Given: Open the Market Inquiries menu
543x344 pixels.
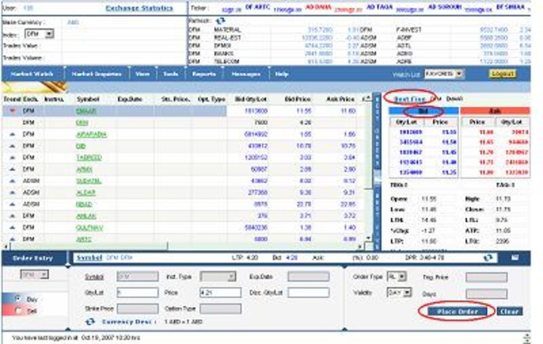Looking at the screenshot, I should (96, 73).
